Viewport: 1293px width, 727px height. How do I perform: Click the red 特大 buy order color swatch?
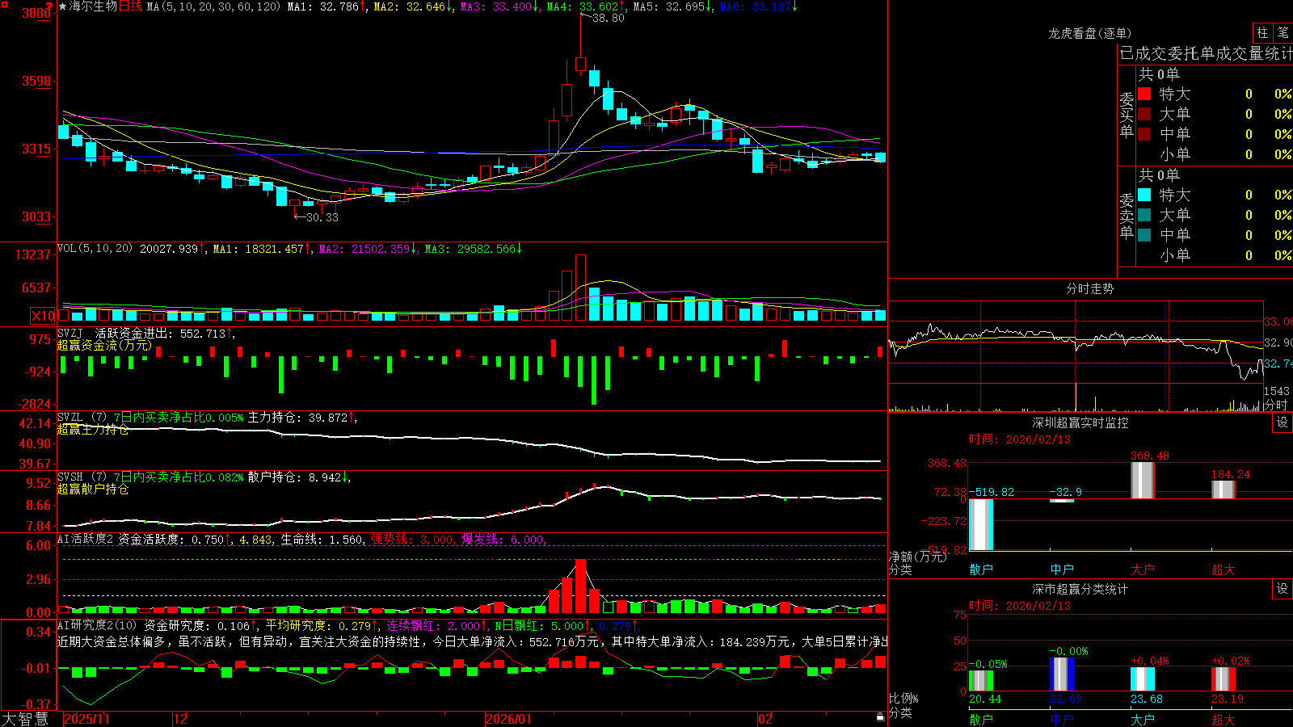pyautogui.click(x=1144, y=94)
